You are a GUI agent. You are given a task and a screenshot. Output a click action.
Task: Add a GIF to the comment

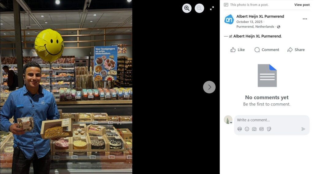(262, 129)
